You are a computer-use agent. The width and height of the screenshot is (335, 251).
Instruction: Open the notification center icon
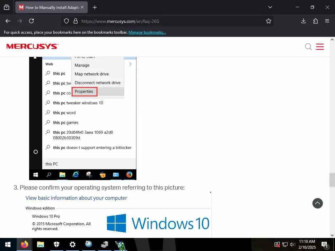(x=325, y=245)
